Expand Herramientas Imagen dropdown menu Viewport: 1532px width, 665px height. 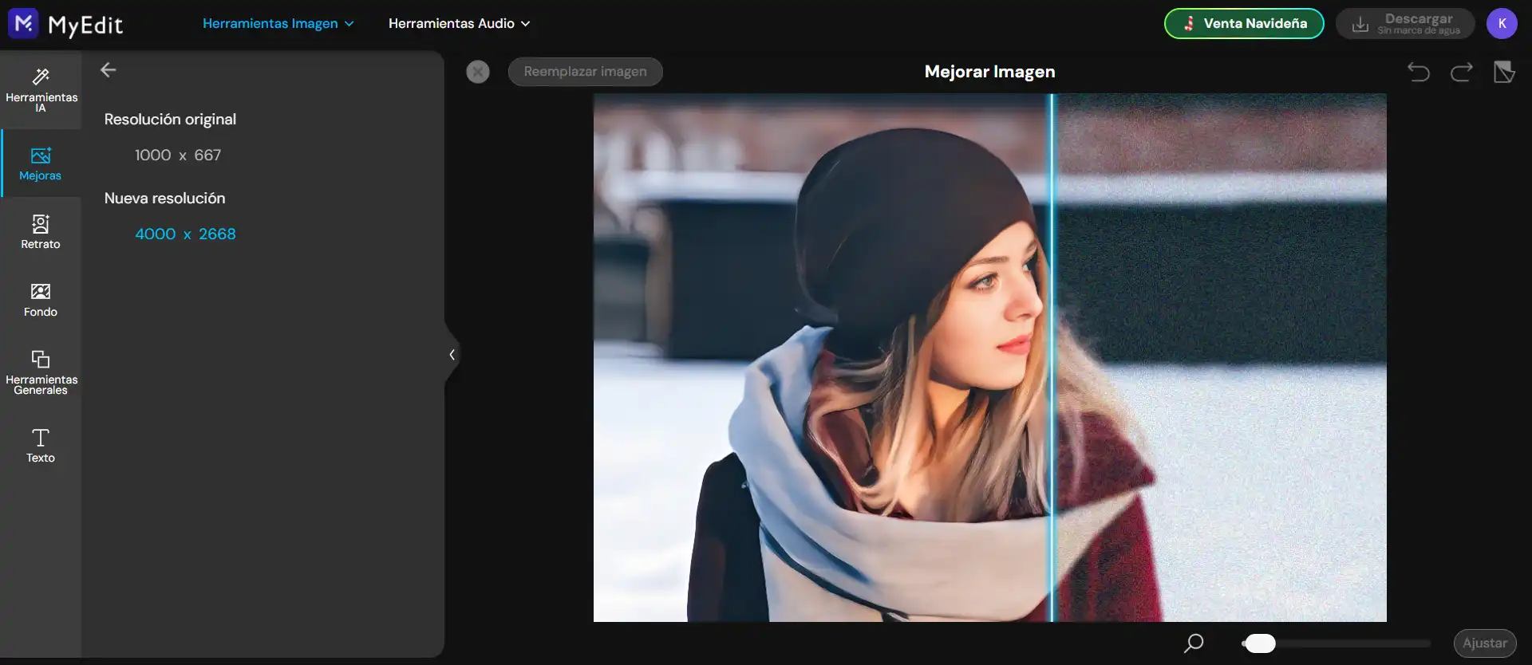coord(278,24)
